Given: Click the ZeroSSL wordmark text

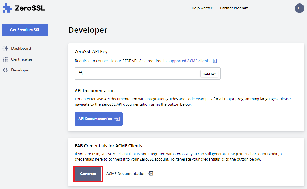Looking at the screenshot, I should click(30, 8).
